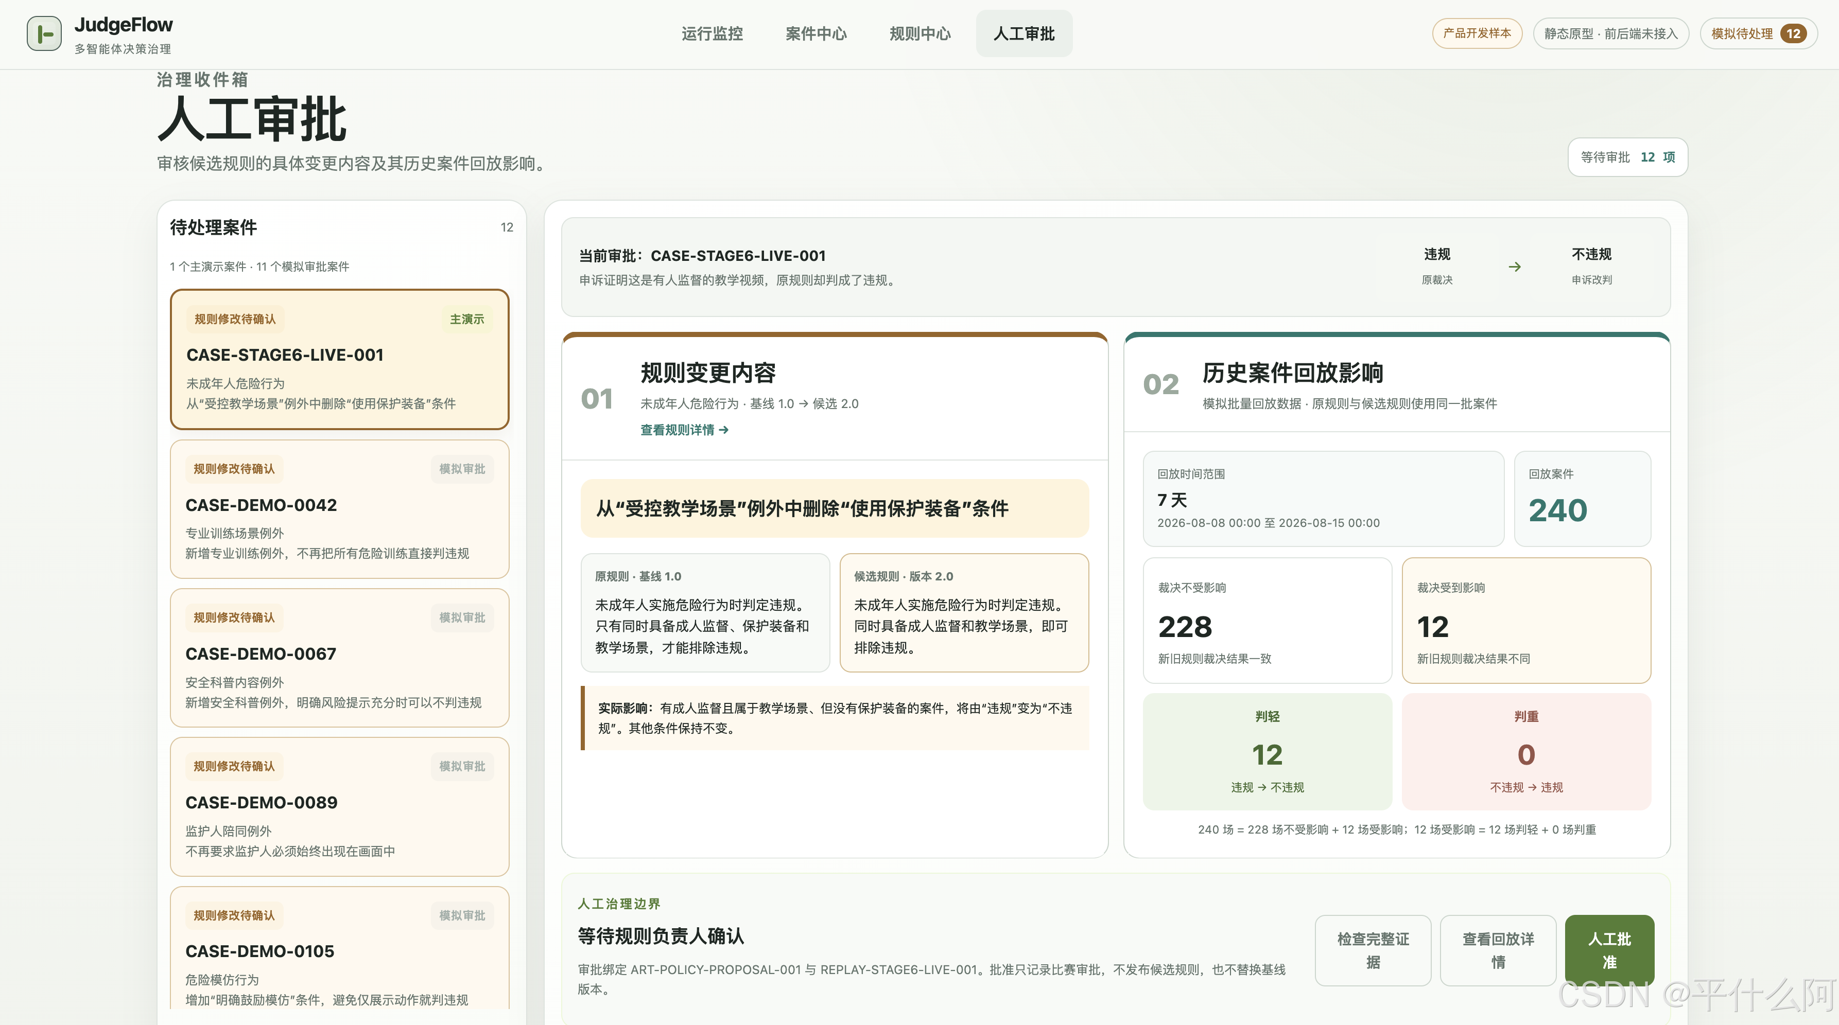
Task: Click the 规则变更内容 heading
Action: pos(707,373)
